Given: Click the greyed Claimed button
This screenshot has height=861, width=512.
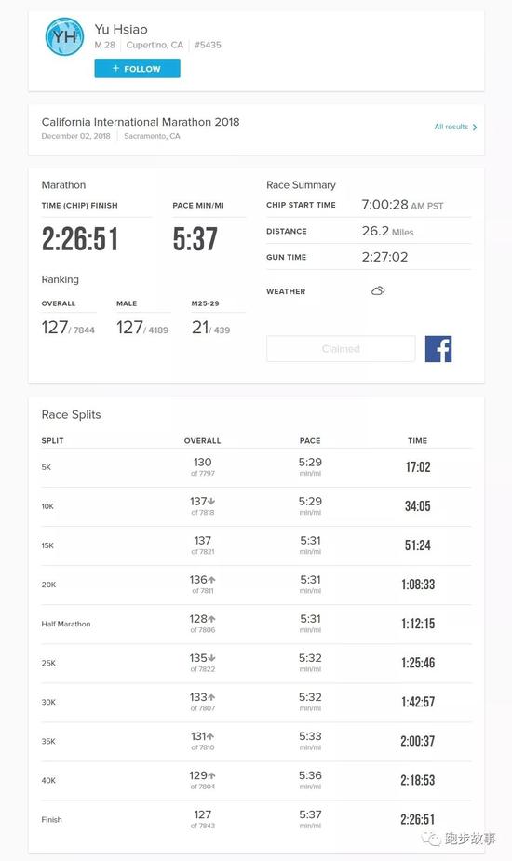Looking at the screenshot, I should tap(341, 349).
